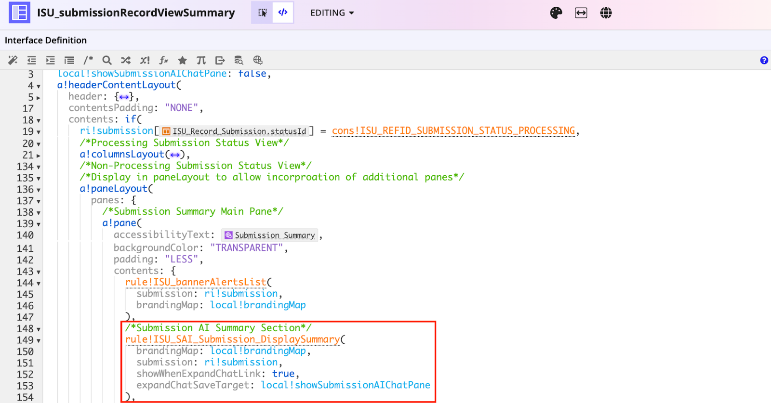Open the blue help question icon
The height and width of the screenshot is (403, 771).
[764, 60]
